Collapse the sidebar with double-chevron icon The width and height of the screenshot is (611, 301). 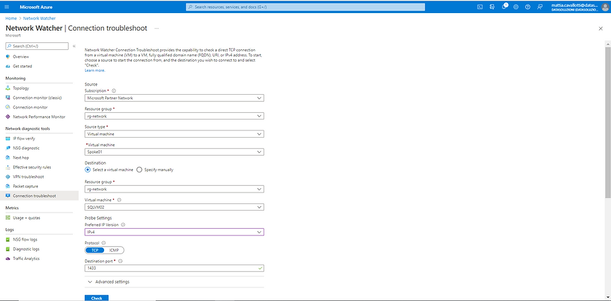click(x=74, y=46)
